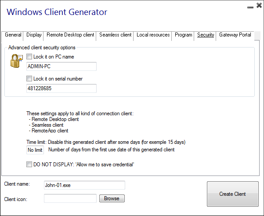Open the Display tab

[34, 35]
